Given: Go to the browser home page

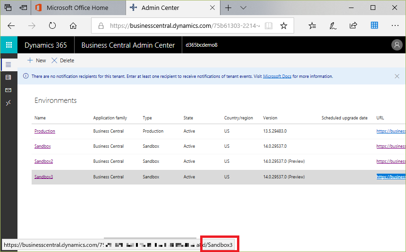Looking at the screenshot, I should (73, 25).
